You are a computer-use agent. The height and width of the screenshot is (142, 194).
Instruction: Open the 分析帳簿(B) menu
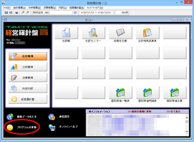point(35,8)
